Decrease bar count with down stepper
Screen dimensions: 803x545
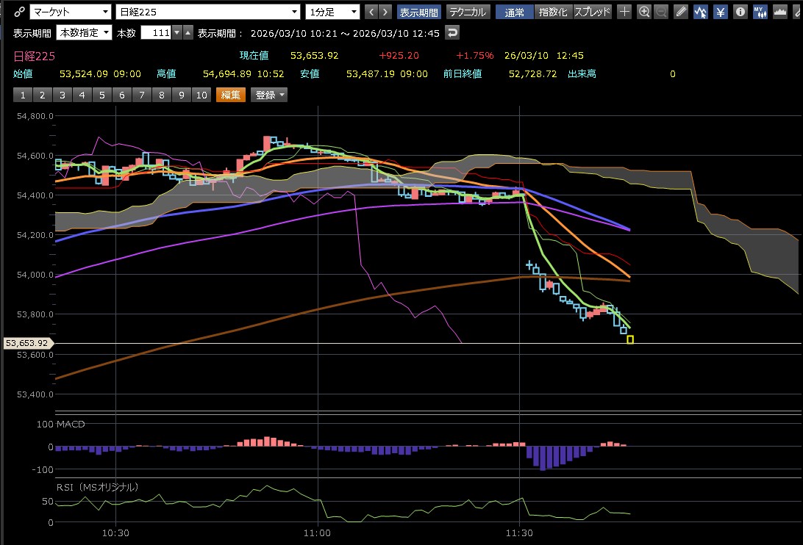[176, 33]
